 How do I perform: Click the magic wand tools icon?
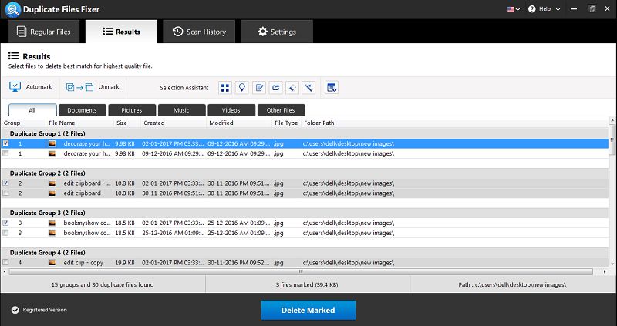[x=310, y=87]
